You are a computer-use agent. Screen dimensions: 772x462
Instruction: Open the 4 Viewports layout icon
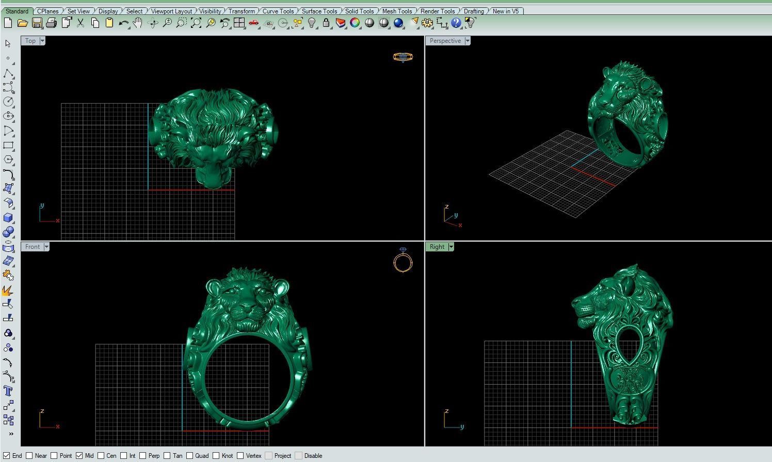pyautogui.click(x=239, y=23)
